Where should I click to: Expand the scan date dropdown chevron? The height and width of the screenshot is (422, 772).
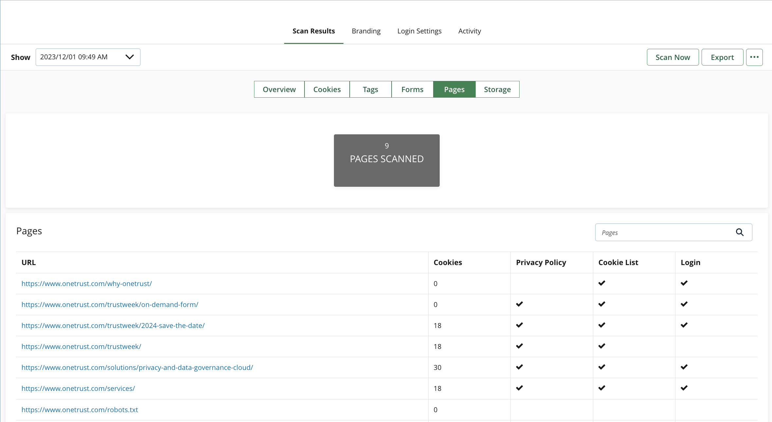pos(130,57)
